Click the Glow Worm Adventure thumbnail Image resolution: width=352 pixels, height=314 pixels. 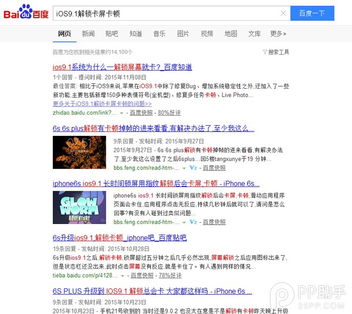point(79,208)
